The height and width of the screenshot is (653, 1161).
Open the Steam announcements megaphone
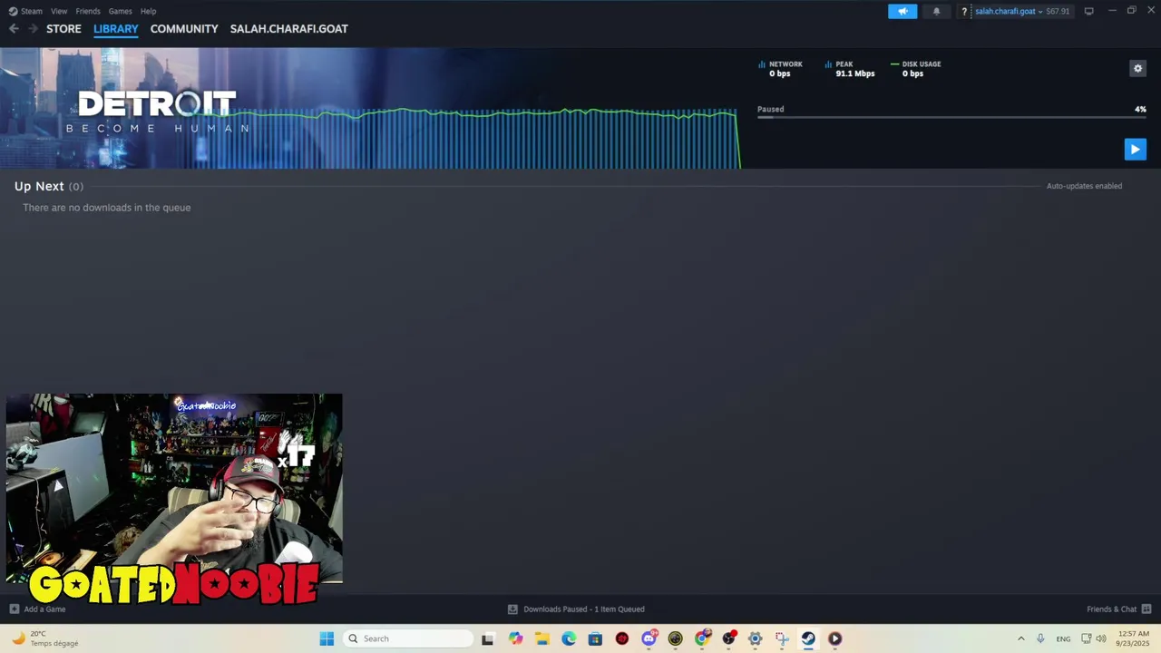[902, 11]
